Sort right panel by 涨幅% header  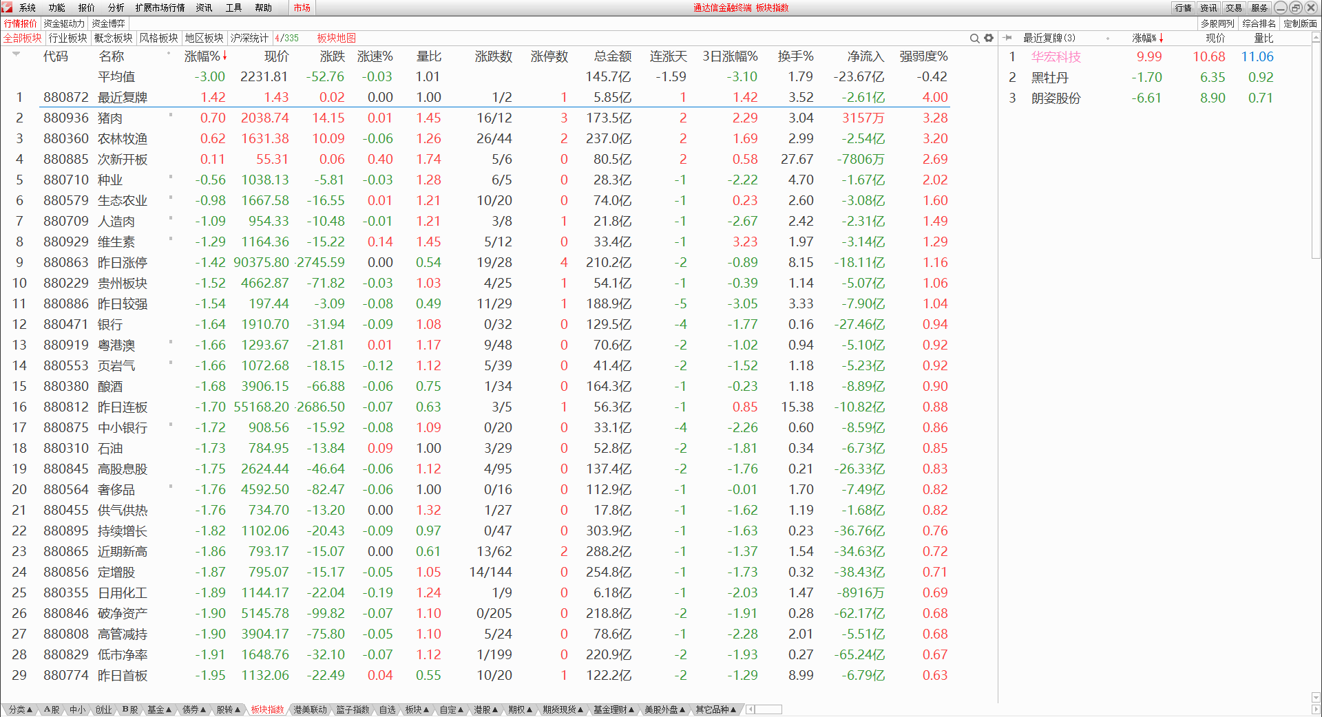pyautogui.click(x=1147, y=38)
